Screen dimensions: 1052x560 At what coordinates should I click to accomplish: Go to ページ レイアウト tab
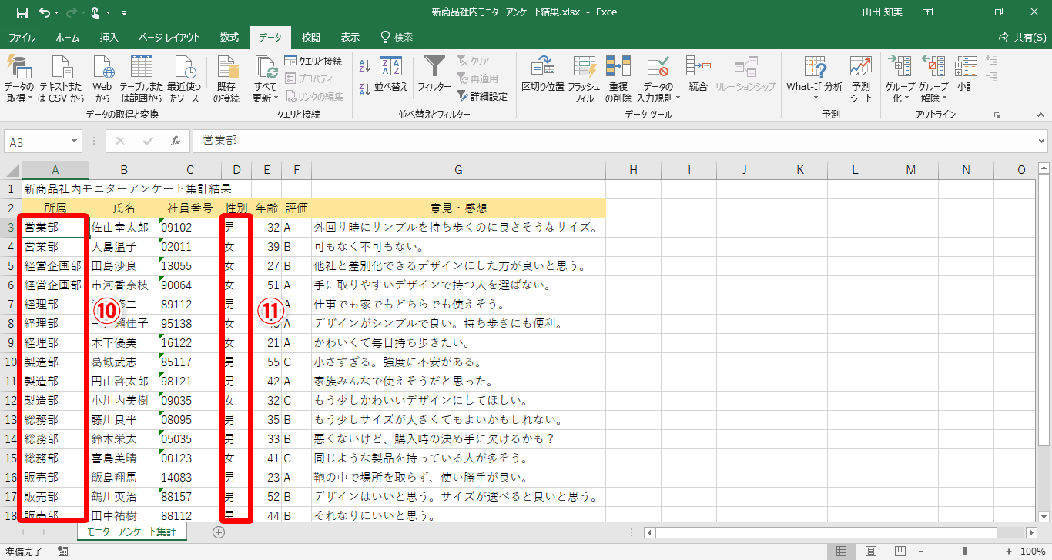(169, 37)
